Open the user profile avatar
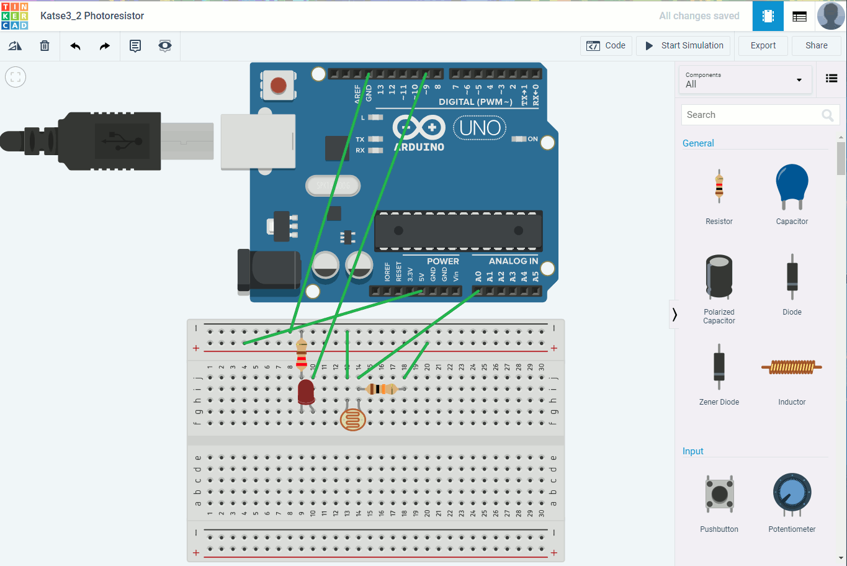This screenshot has width=847, height=566. click(831, 16)
